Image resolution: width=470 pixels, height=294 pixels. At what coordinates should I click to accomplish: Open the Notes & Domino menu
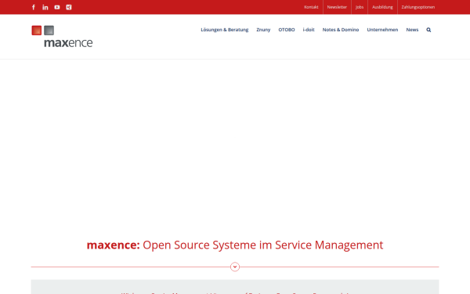(341, 30)
